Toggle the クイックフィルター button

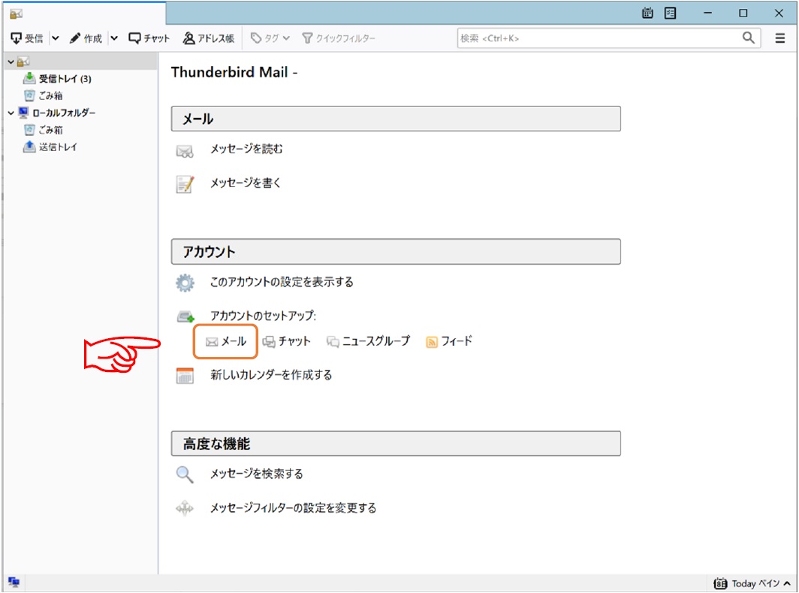339,38
